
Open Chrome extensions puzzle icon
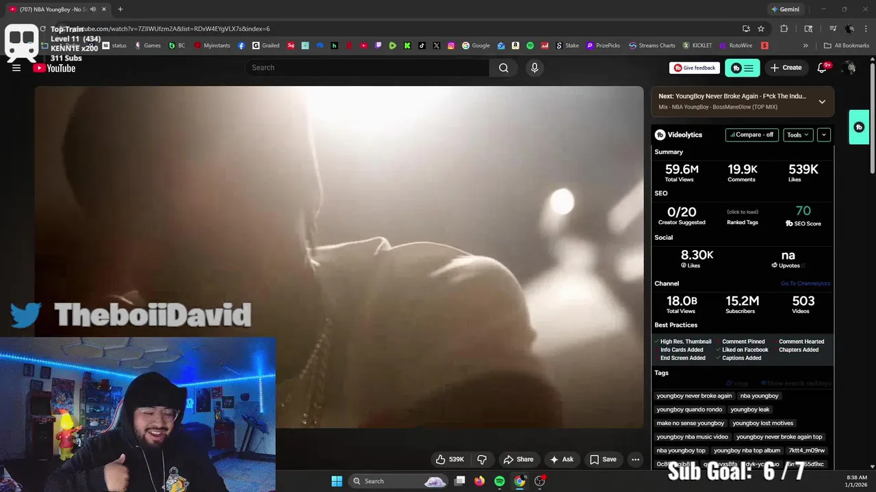click(x=784, y=29)
